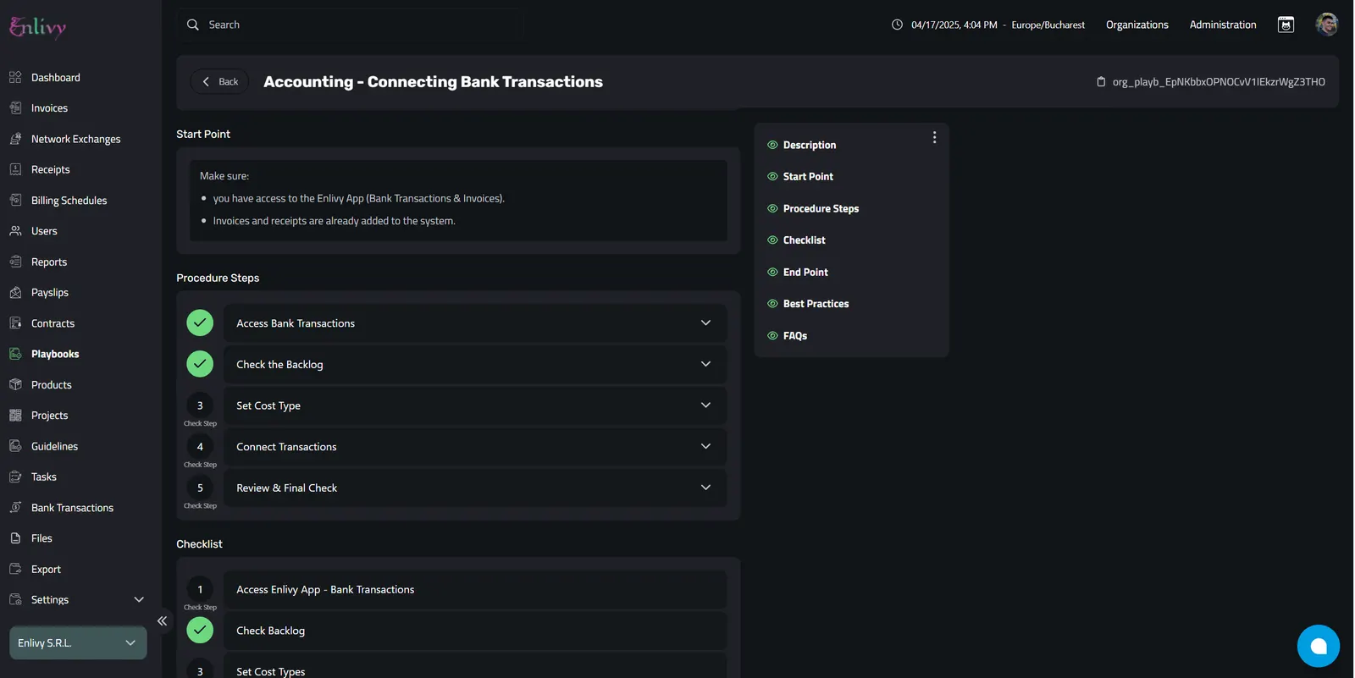Open Playbooks in the sidebar

tap(55, 354)
